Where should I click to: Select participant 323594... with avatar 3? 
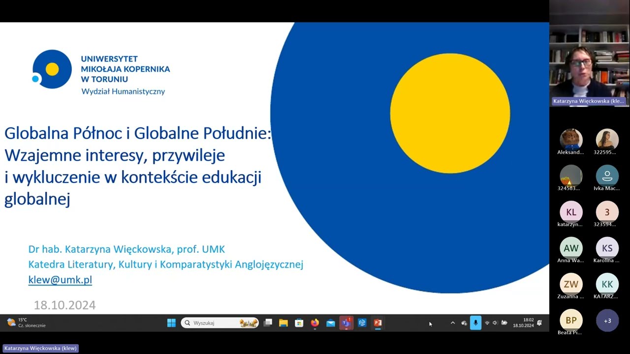point(607,212)
